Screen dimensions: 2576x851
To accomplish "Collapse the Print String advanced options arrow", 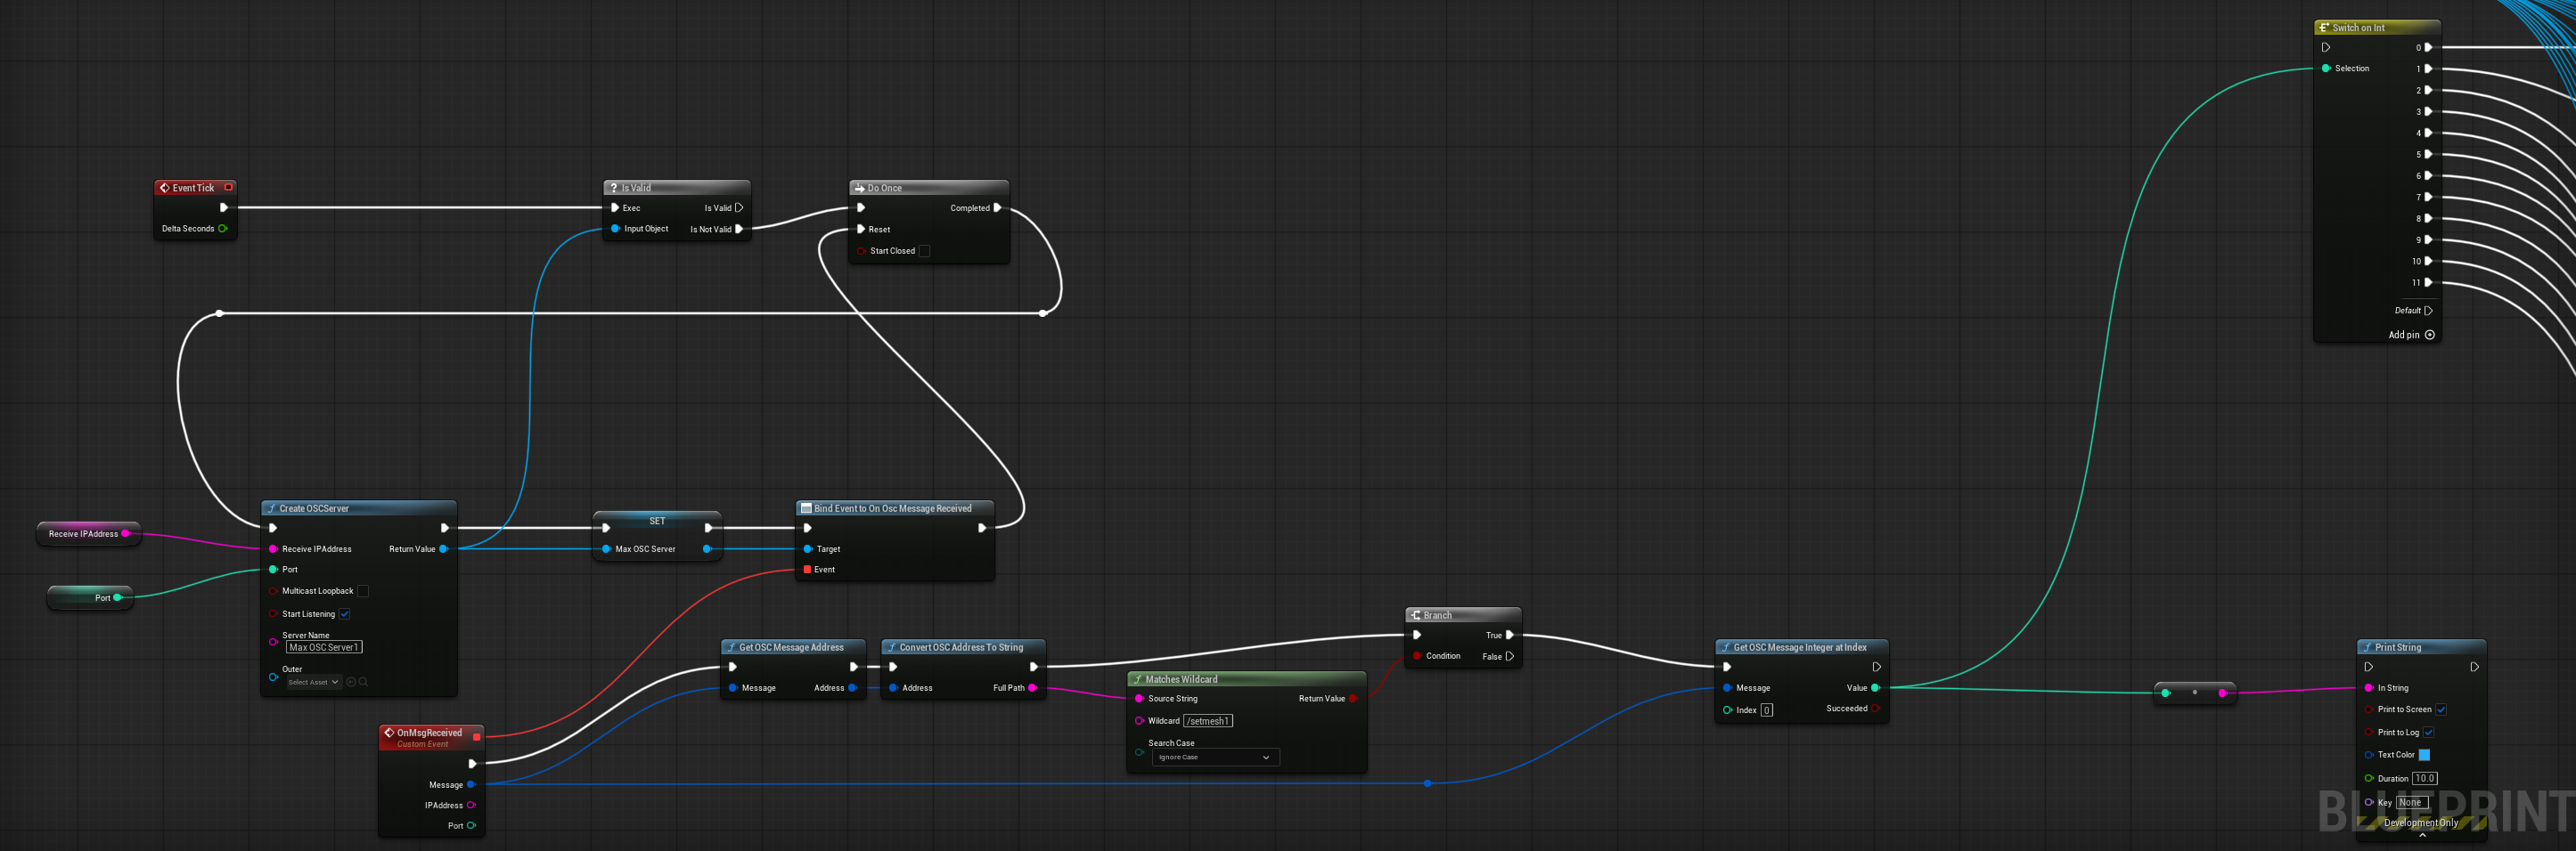I will tap(2421, 836).
